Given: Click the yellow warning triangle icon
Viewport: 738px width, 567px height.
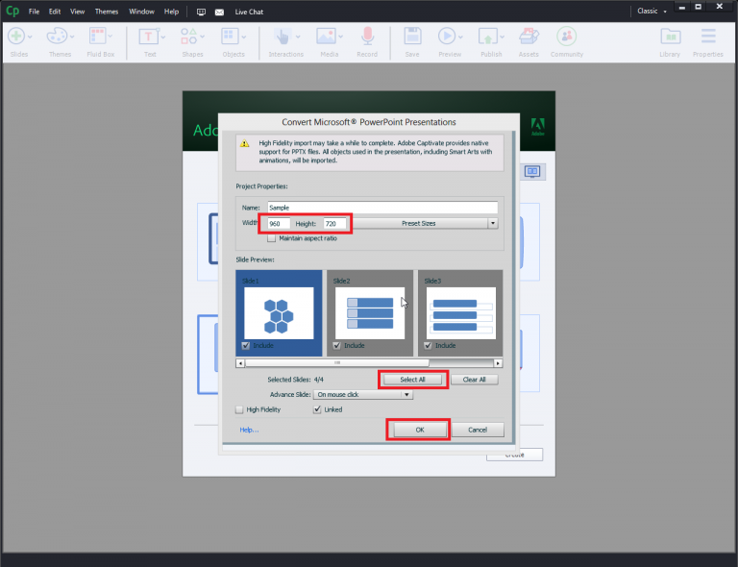Looking at the screenshot, I should [245, 143].
